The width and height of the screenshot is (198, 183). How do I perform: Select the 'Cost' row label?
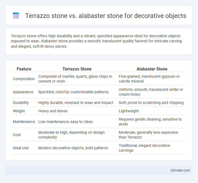click(17, 135)
